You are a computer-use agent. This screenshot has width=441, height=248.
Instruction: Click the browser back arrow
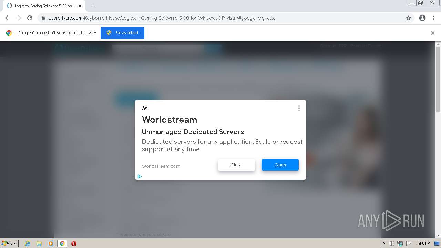pos(8,18)
